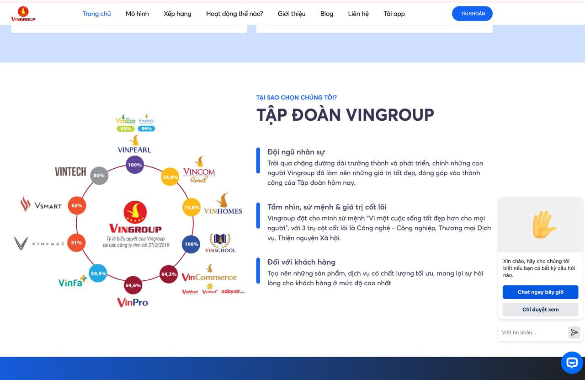Screen dimensions: 585x380
Task: Click the Vsmart logo
Action: click(x=41, y=205)
